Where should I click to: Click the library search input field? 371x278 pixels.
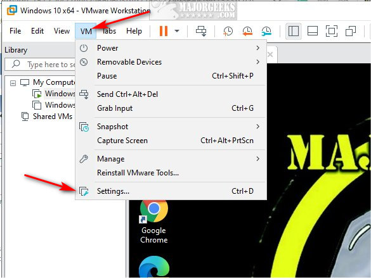tap(40, 65)
